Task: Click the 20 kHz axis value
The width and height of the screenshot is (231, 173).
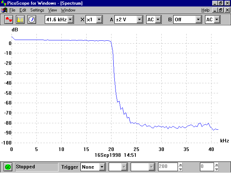Action: point(111,149)
